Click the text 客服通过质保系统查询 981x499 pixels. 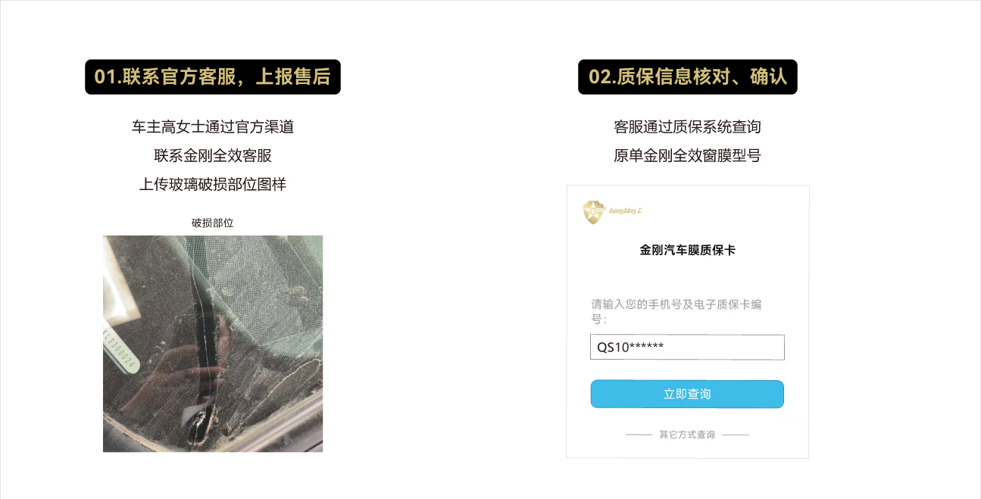pos(687,126)
